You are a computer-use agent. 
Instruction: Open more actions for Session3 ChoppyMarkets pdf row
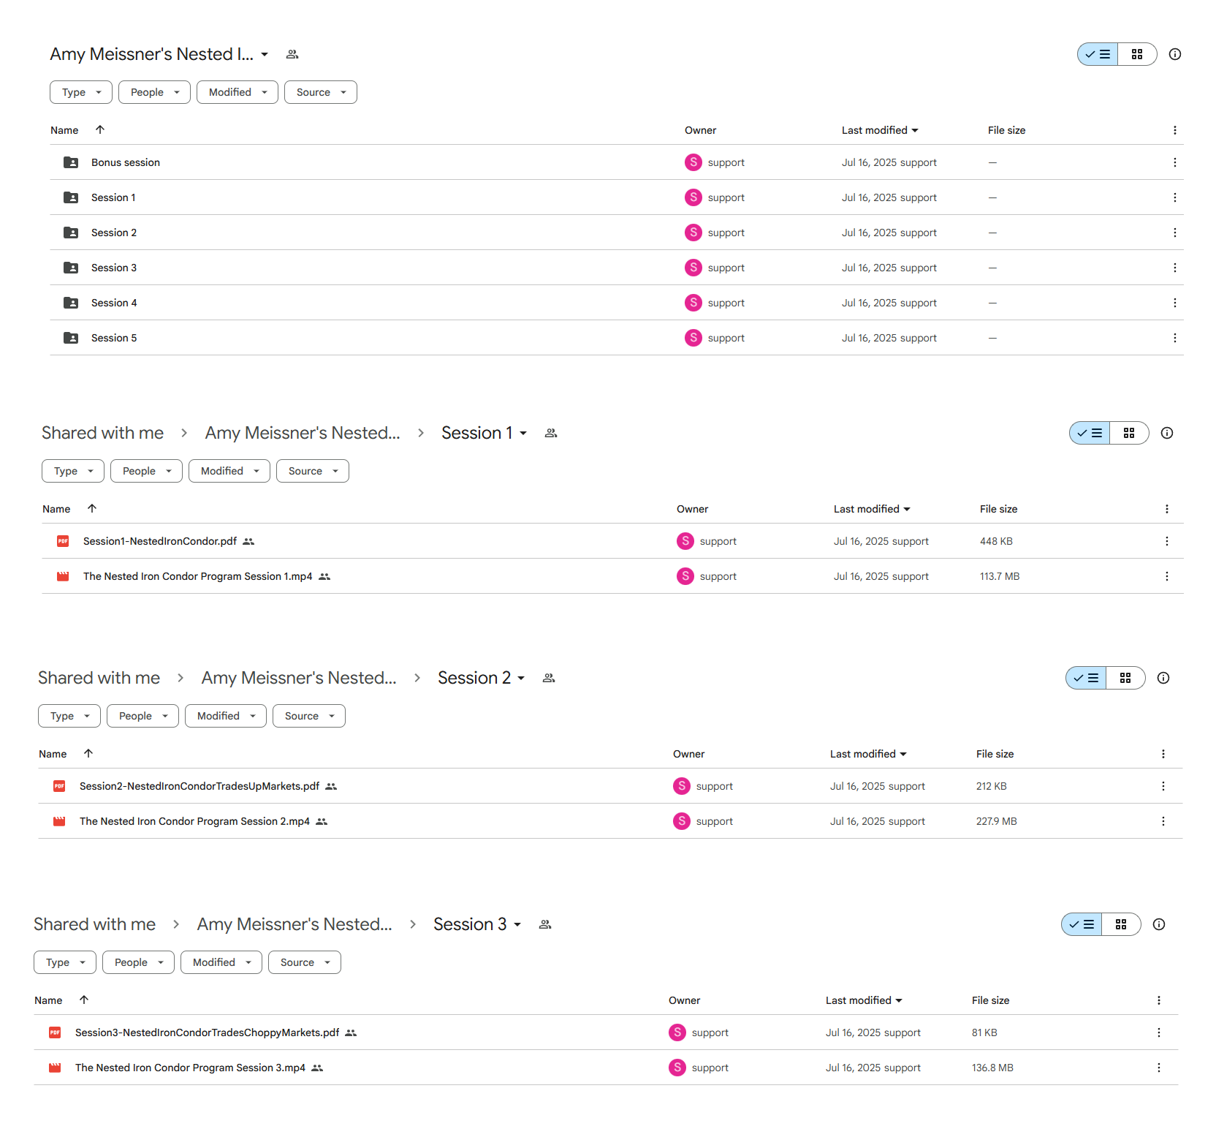click(1159, 1032)
